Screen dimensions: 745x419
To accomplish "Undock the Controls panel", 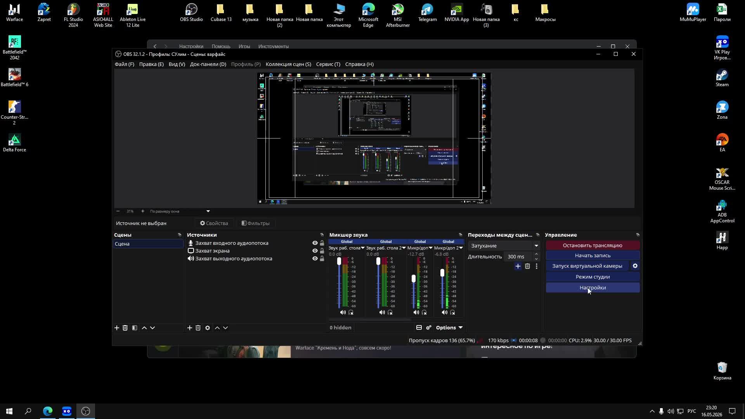I will click(638, 235).
